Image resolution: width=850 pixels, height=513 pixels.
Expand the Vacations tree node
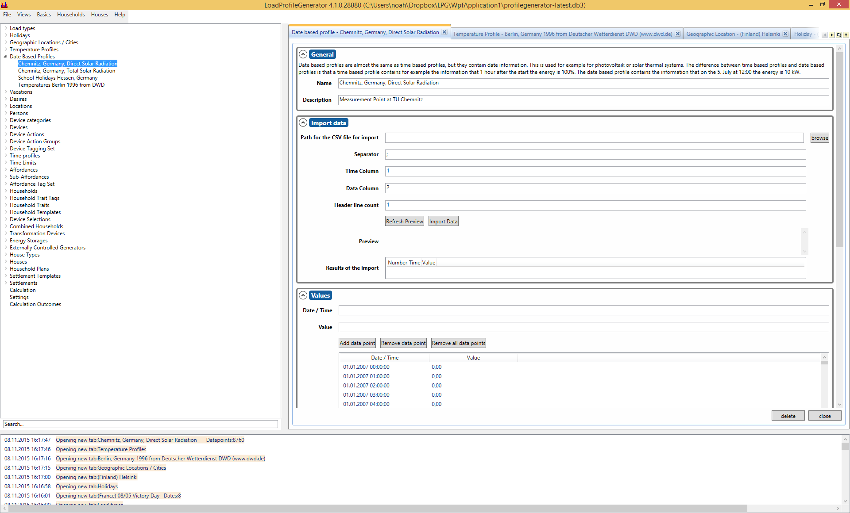(5, 92)
